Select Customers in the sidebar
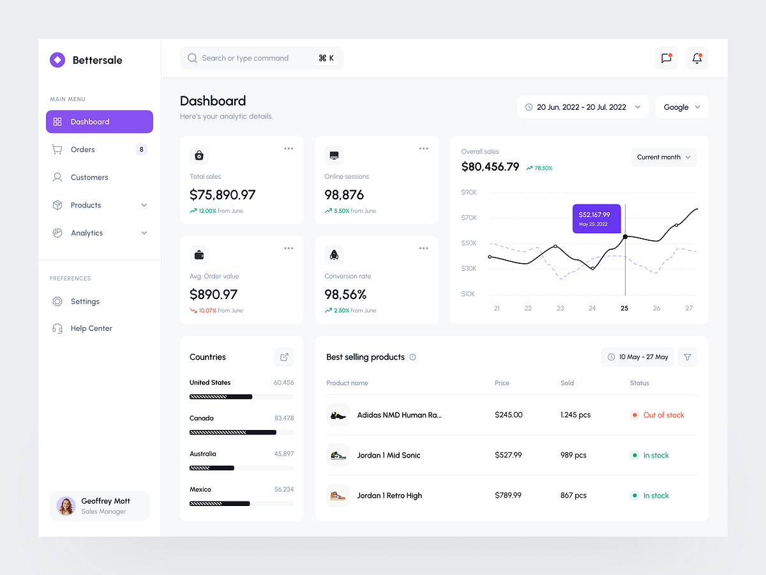This screenshot has width=766, height=575. [89, 177]
